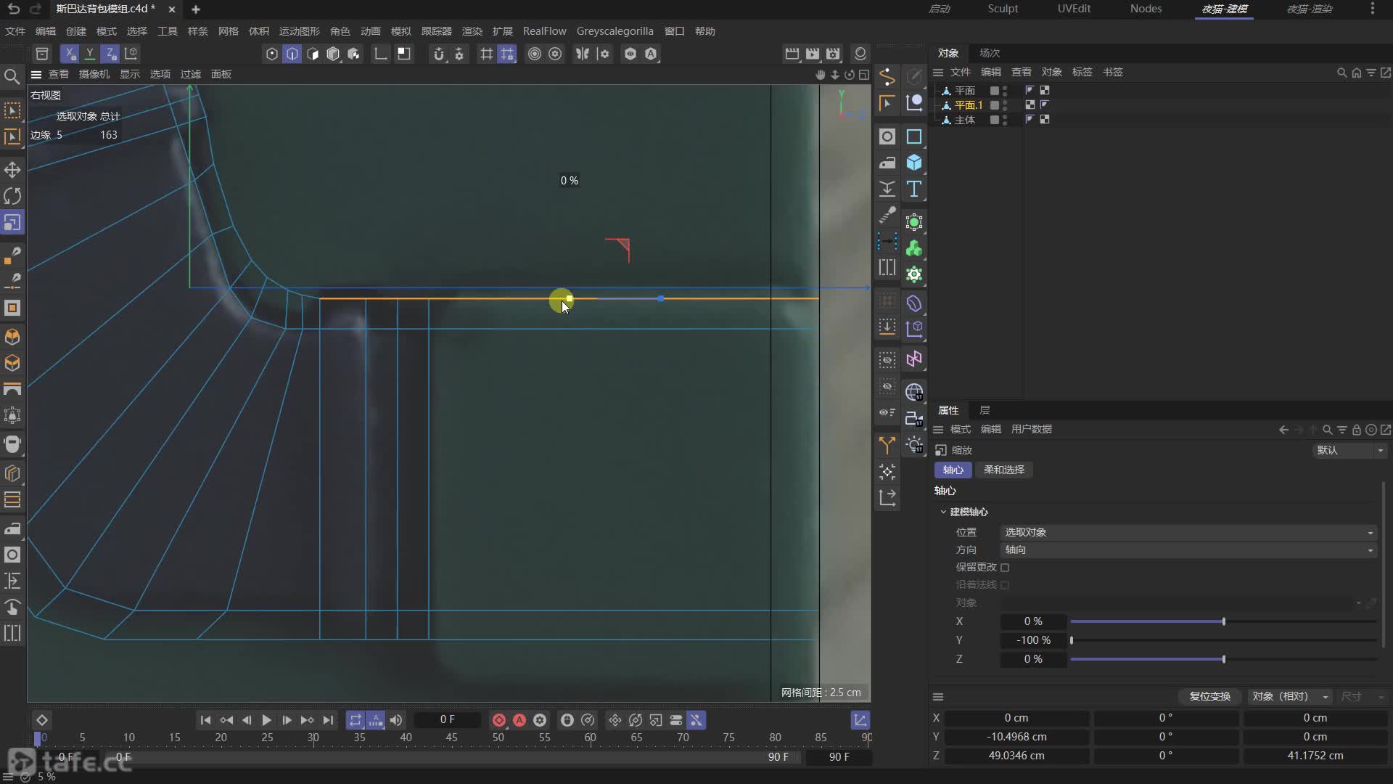Adjust the Y axis percentage slider
1393x784 pixels.
tap(1223, 640)
